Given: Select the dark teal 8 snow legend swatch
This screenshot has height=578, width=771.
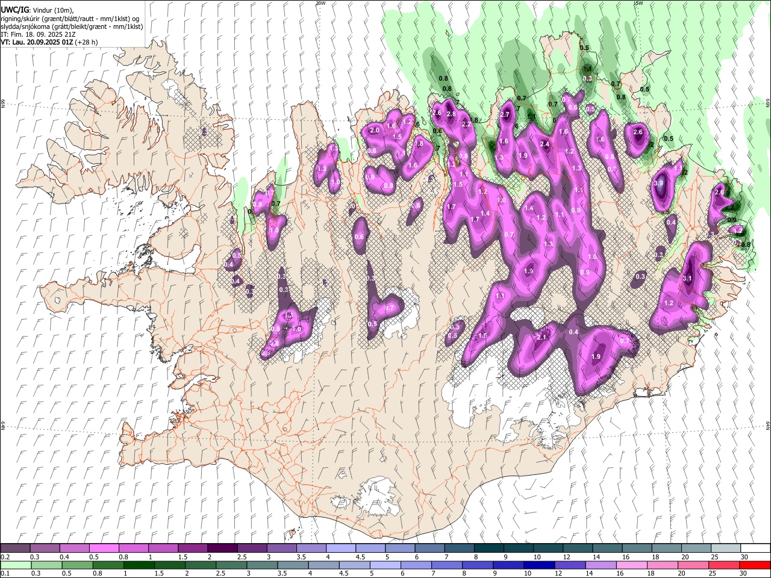Looking at the screenshot, I should [489, 548].
